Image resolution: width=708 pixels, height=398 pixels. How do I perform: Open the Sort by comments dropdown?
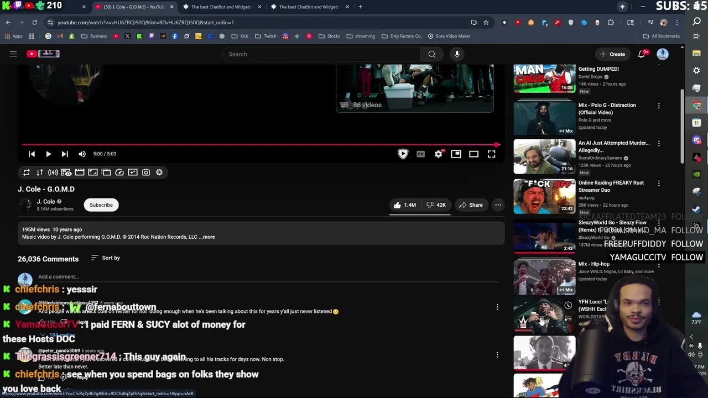pos(105,258)
